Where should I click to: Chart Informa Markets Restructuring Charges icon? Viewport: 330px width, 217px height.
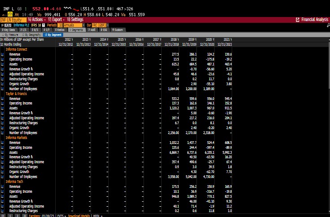[x=2, y=167]
